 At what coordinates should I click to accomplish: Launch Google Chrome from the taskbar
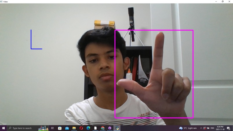(x=103, y=128)
